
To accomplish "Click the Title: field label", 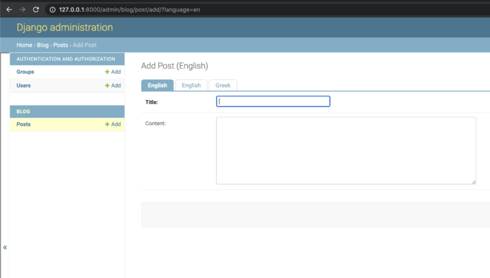I will 152,102.
